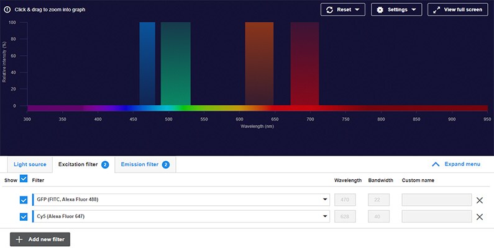Screen dimensions: 494x248
Task: Toggle the Show all filters checkbox
Action: pos(24,179)
